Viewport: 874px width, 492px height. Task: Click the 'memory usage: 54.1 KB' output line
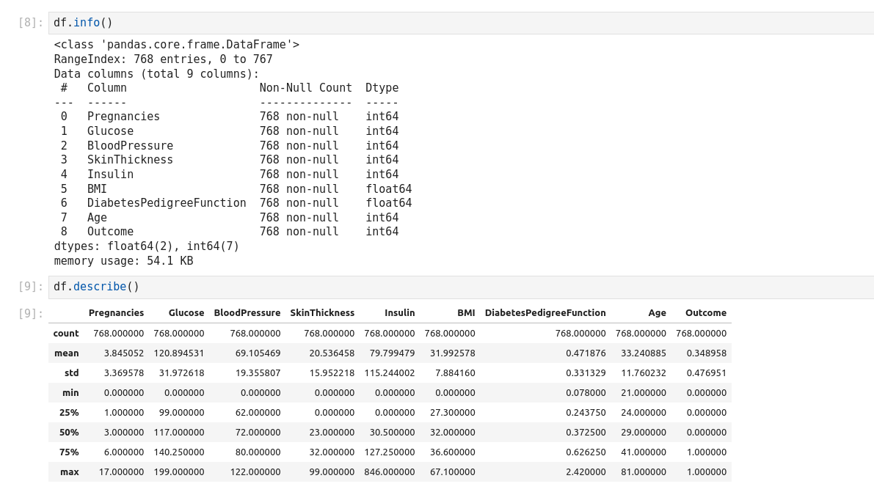tap(123, 261)
